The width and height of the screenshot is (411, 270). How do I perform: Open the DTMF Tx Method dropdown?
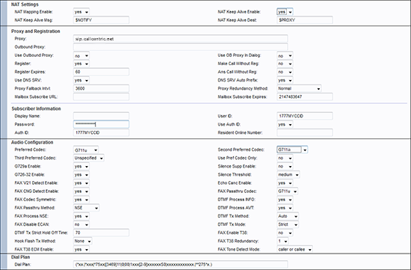coord(288,216)
